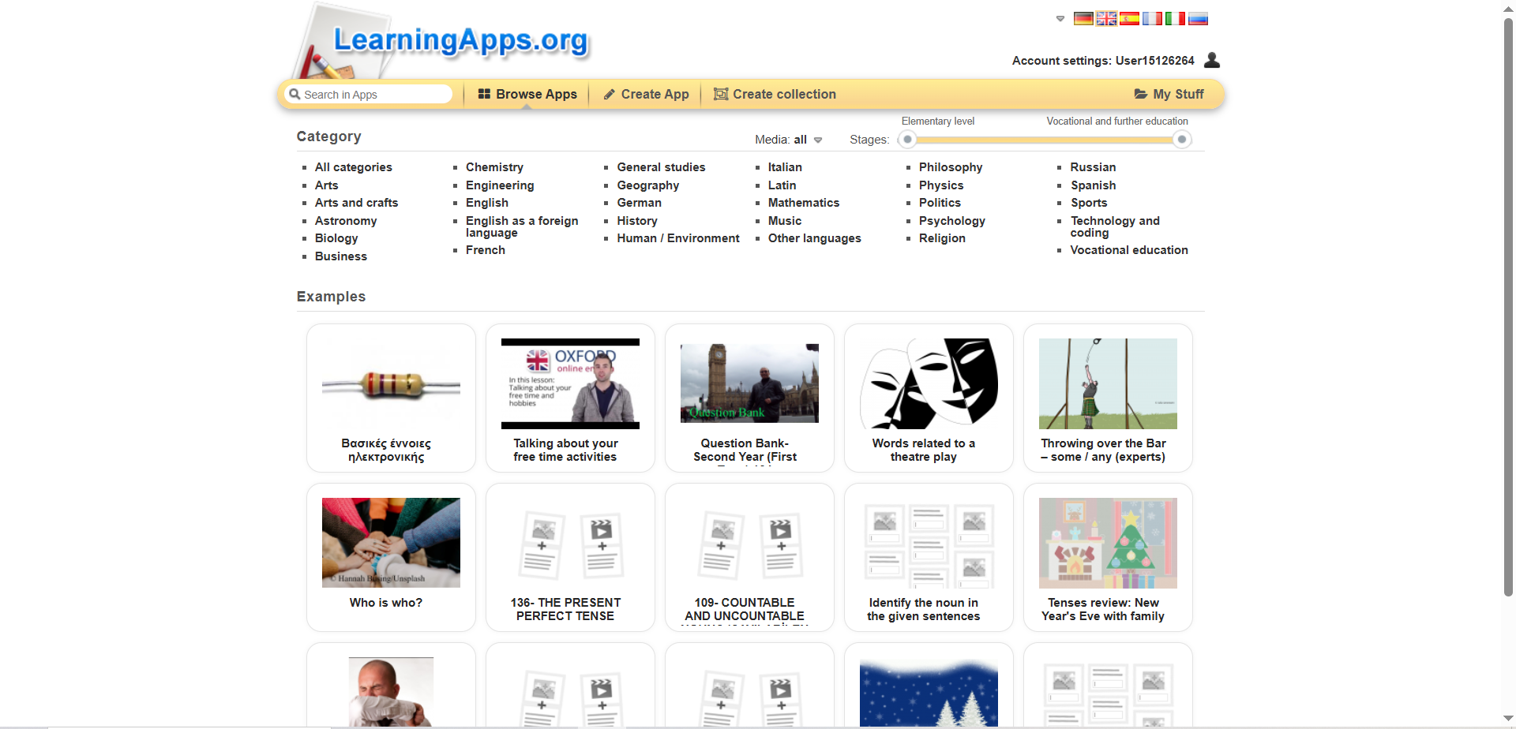Select the Spanish flag language icon
1516x729 pixels.
pos(1129,18)
